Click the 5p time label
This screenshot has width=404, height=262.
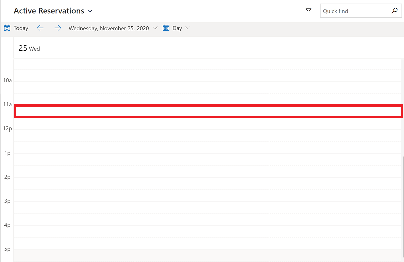click(7, 249)
